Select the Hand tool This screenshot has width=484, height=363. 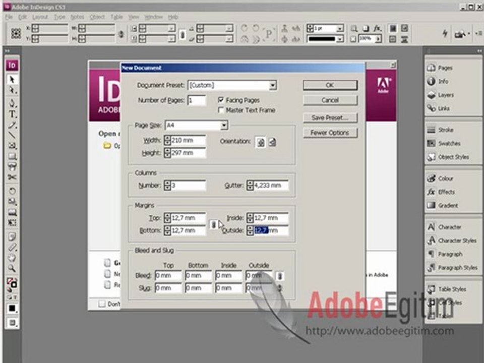pos(12,258)
